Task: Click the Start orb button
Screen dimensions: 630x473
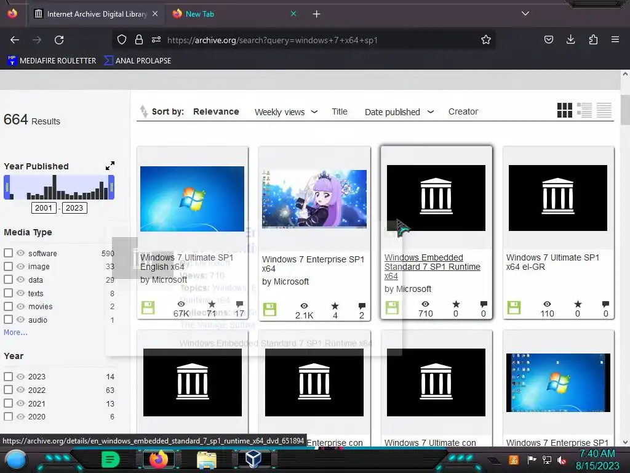Action: click(x=15, y=460)
